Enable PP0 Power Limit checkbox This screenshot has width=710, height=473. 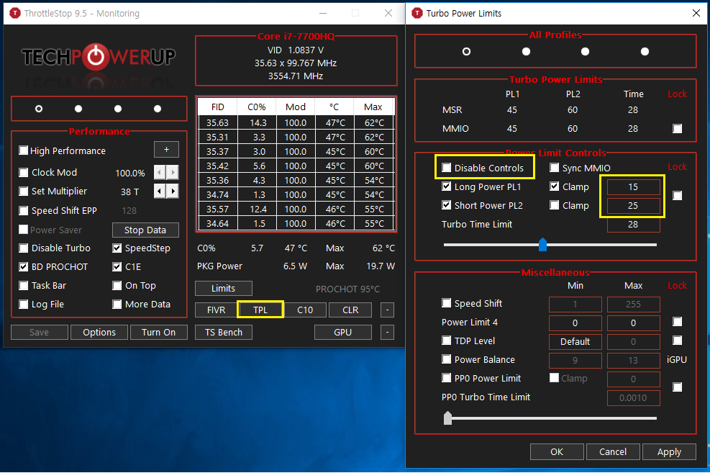(x=447, y=378)
